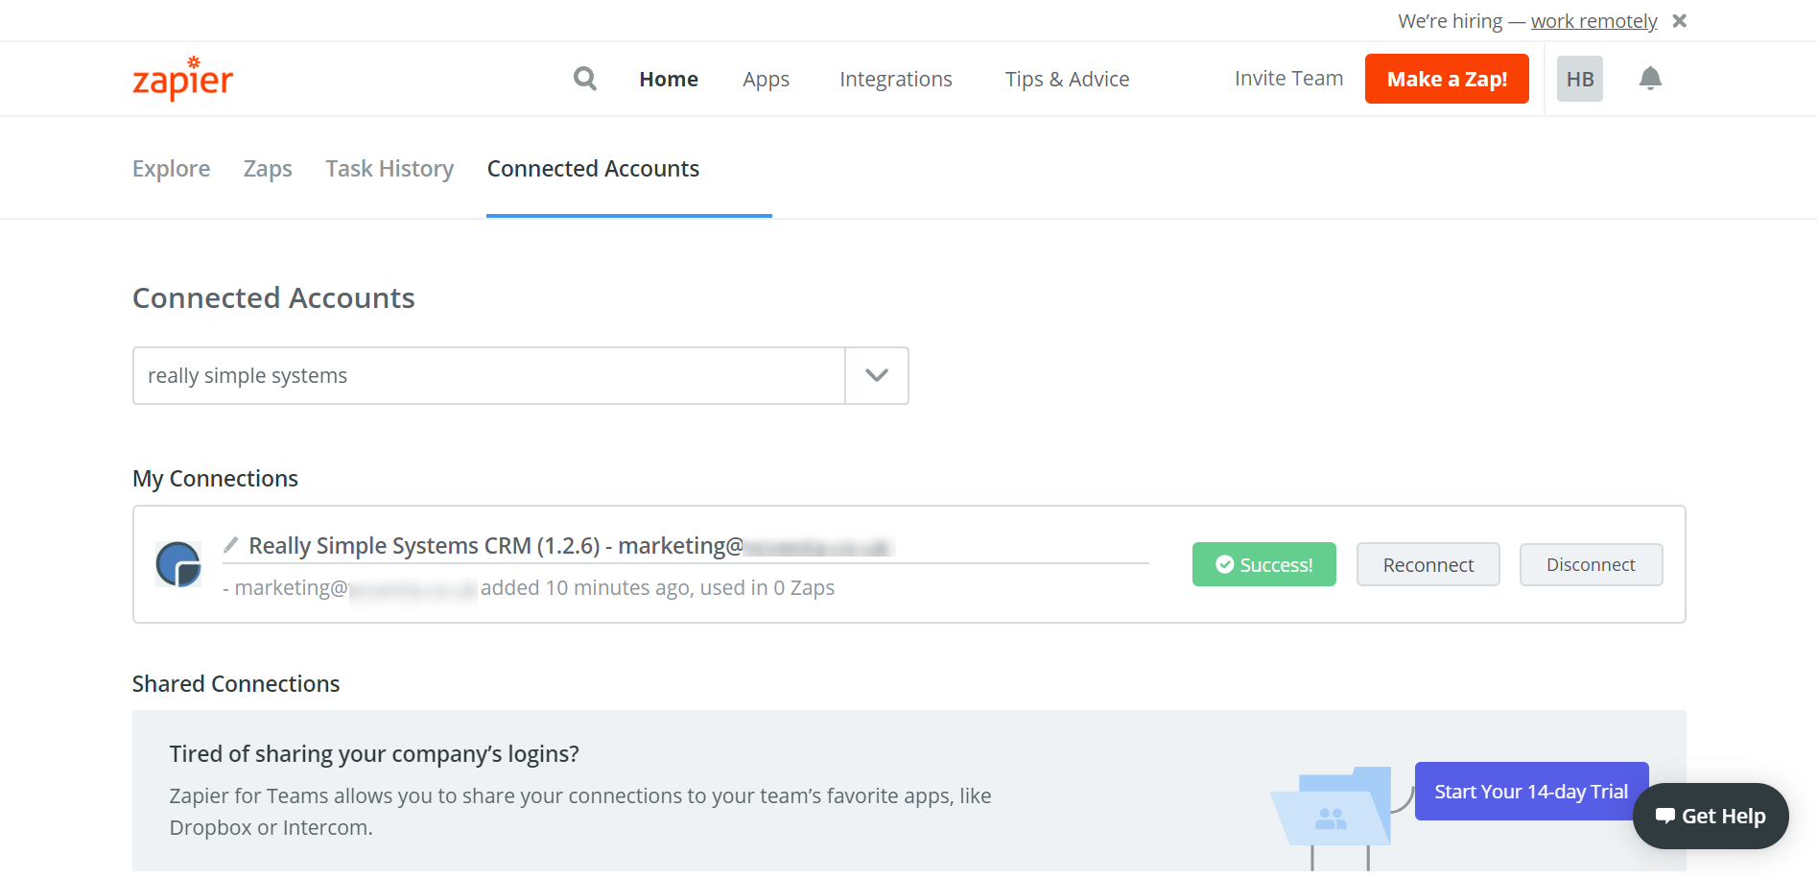Open search with the magnifying glass icon
This screenshot has width=1817, height=878.
point(584,79)
